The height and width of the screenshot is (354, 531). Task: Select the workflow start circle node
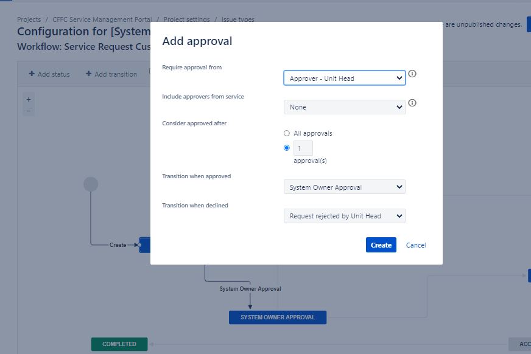pyautogui.click(x=91, y=184)
